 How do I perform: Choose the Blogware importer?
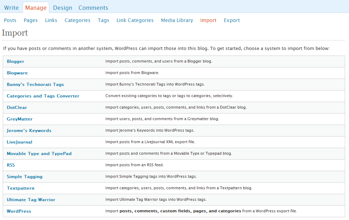[17, 73]
